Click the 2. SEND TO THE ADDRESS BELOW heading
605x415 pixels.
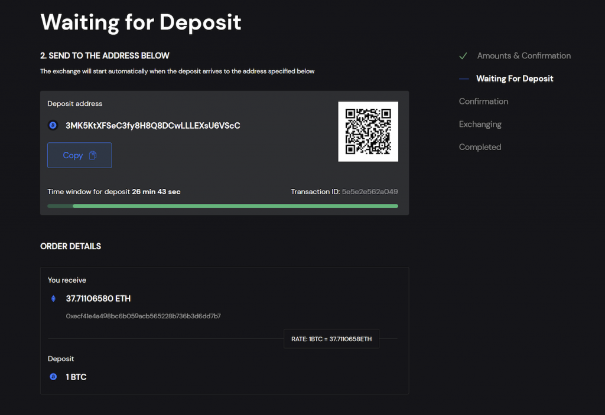(105, 56)
